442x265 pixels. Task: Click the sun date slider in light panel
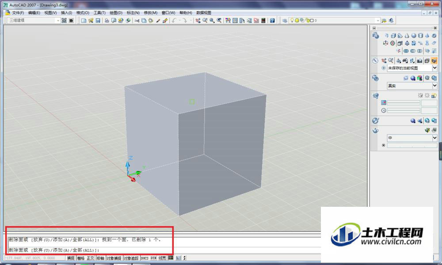coord(404,103)
